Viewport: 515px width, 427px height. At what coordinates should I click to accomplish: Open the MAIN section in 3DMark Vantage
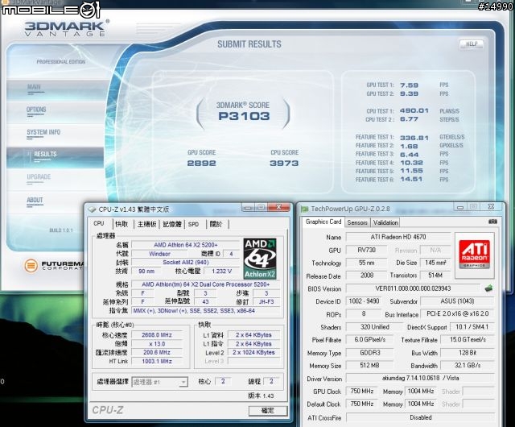pos(34,87)
